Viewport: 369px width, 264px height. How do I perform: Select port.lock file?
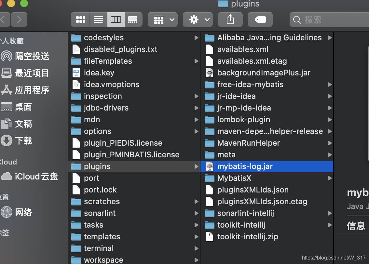pyautogui.click(x=134, y=190)
